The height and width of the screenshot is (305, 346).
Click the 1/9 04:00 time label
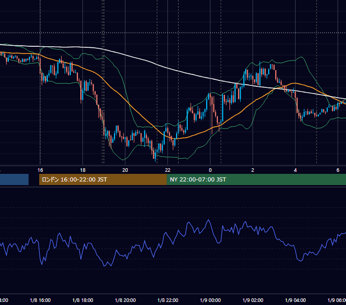pyautogui.click(x=296, y=300)
